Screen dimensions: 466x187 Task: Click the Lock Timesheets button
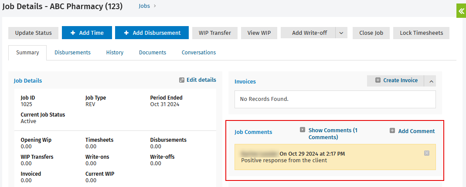(x=422, y=33)
